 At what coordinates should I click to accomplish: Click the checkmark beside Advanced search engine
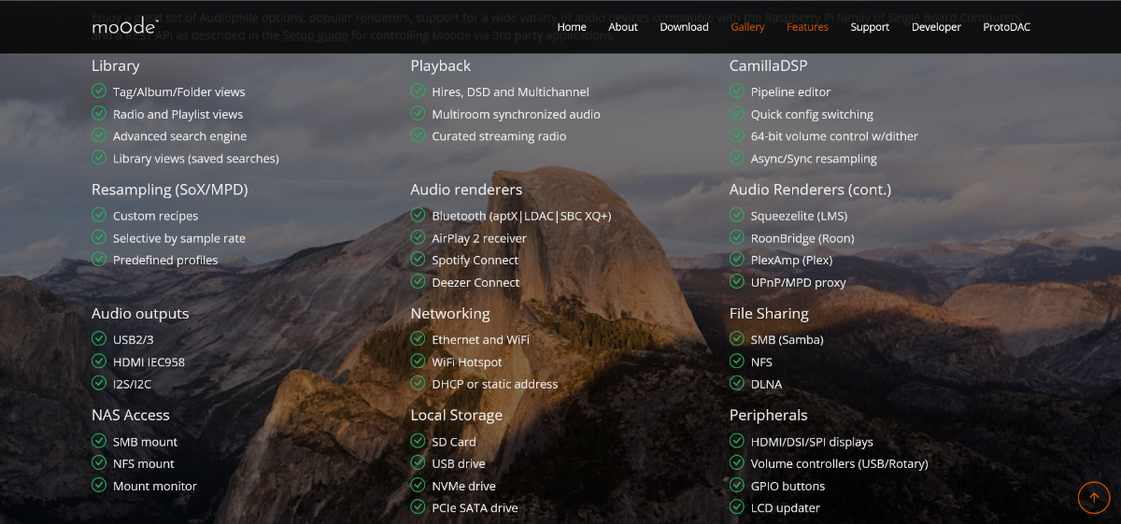tap(99, 135)
